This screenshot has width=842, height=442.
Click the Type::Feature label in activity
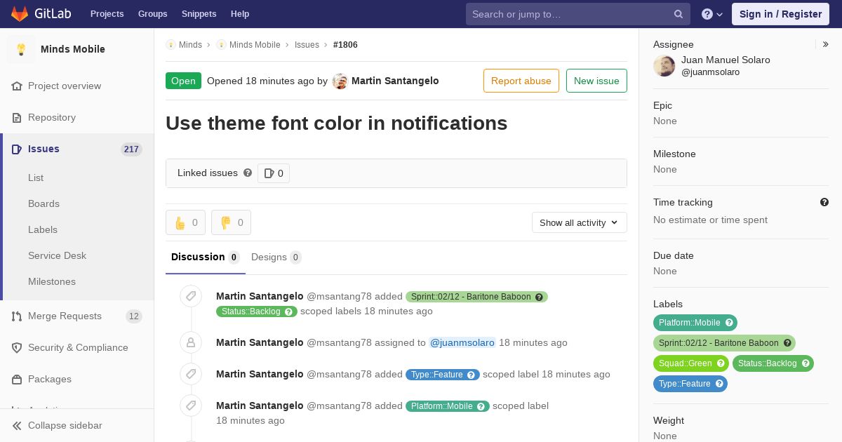point(436,375)
